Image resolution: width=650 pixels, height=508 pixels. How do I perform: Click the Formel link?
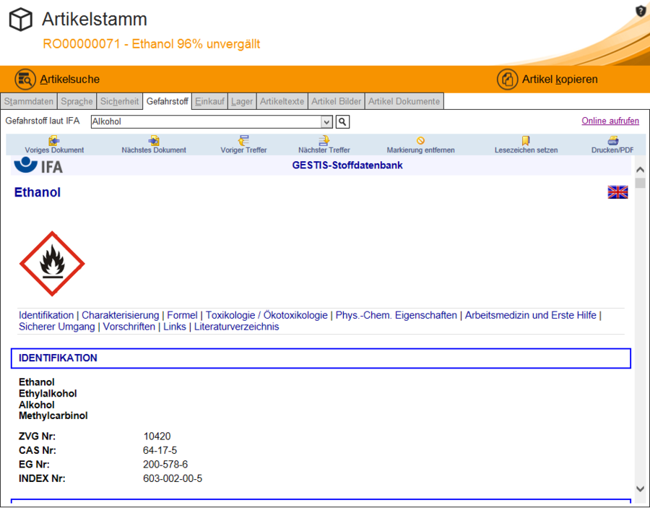(x=182, y=315)
